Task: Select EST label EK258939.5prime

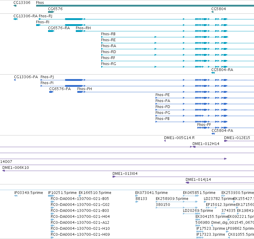Action: pos(172,199)
